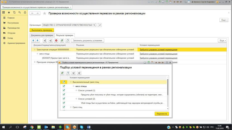Click uncheck-all icon in results toolbar

(x=67, y=40)
